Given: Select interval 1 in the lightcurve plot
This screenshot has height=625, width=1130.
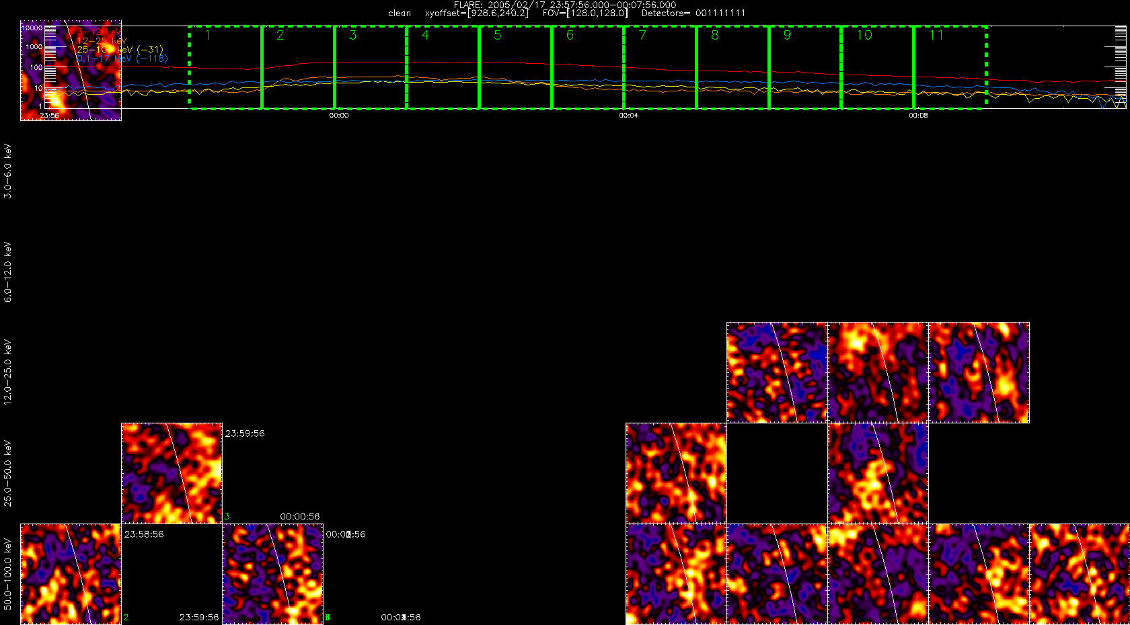Looking at the screenshot, I should tap(225, 67).
